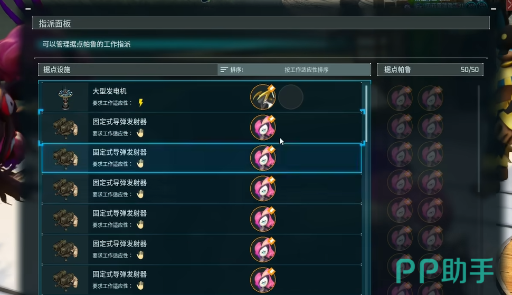The height and width of the screenshot is (295, 512).
Task: Click the 指派面板 title bar
Action: click(x=261, y=23)
